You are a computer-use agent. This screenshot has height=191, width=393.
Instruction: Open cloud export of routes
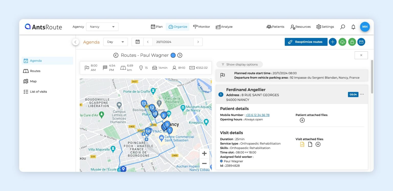(x=342, y=42)
